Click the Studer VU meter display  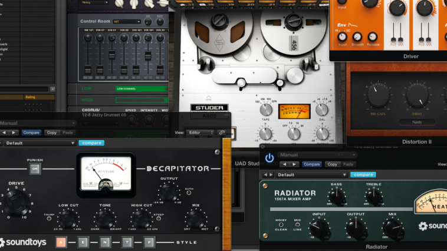(294, 111)
